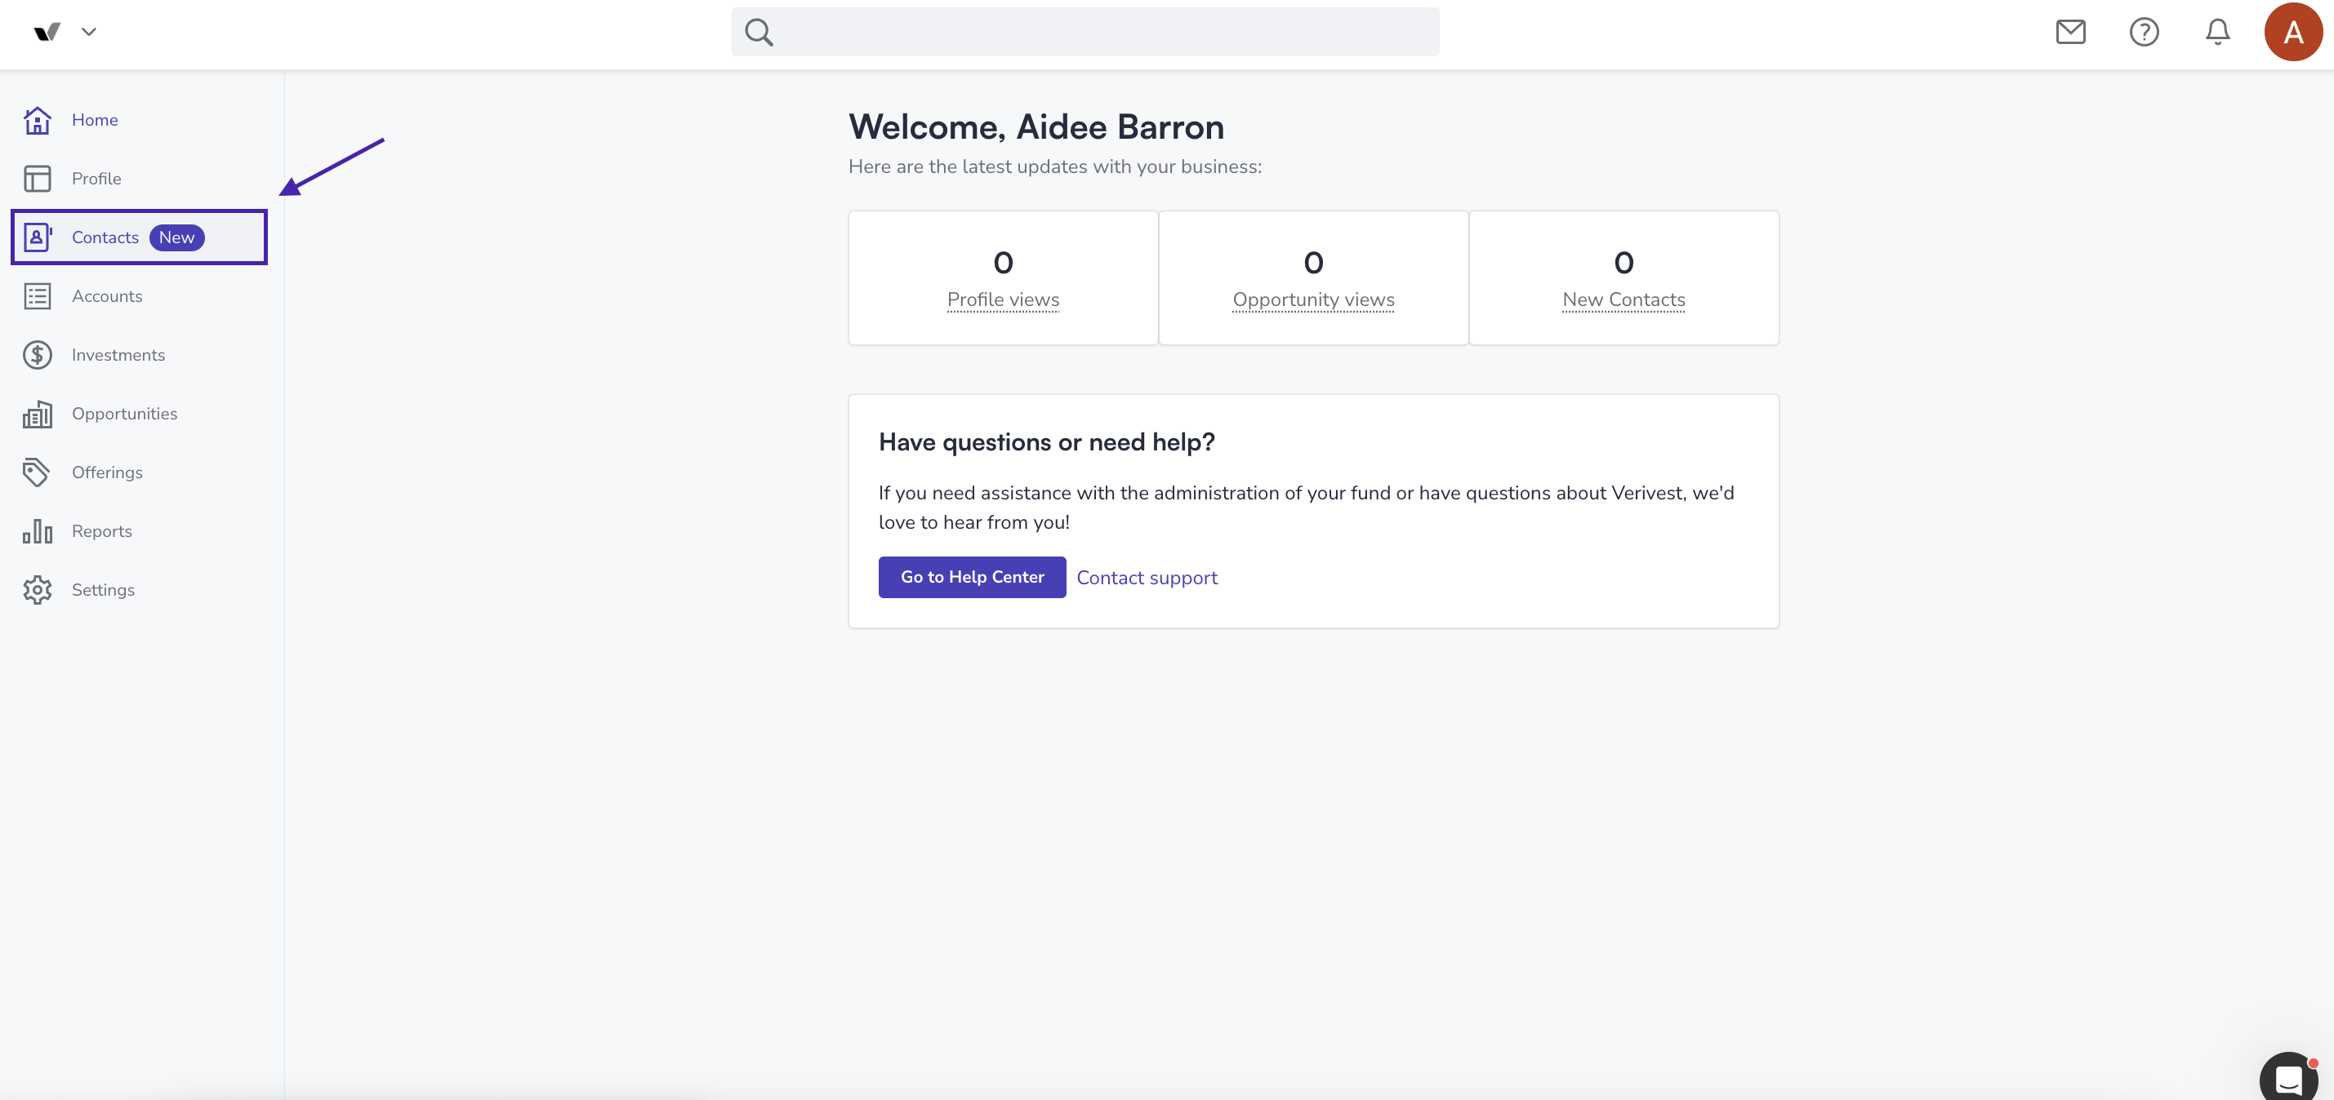Image resolution: width=2334 pixels, height=1100 pixels.
Task: Open Reports in the sidebar
Action: (x=101, y=531)
